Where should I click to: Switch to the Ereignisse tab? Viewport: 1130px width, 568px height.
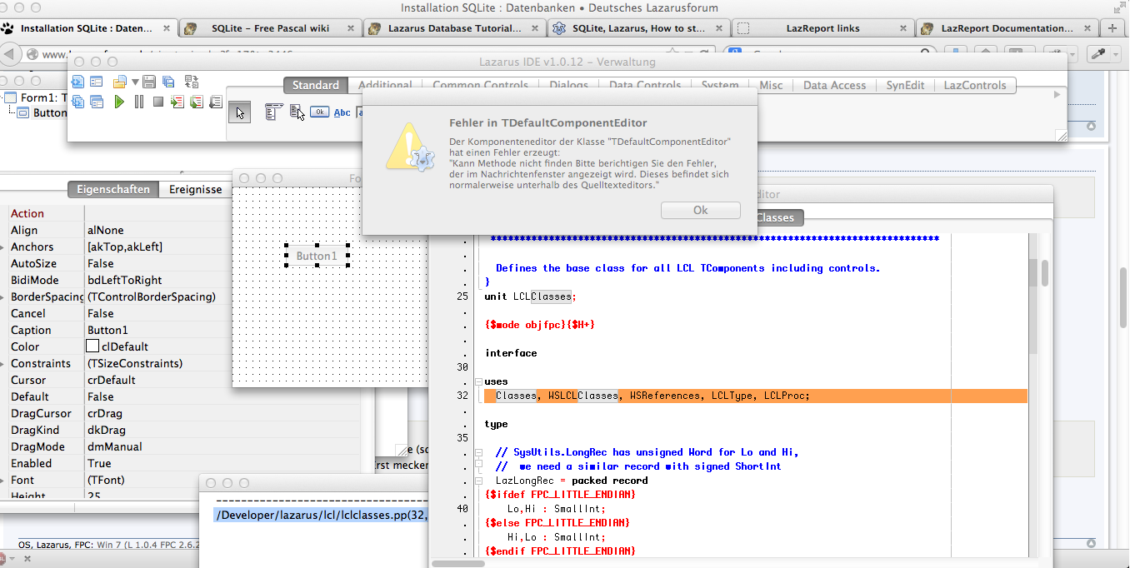click(x=196, y=189)
